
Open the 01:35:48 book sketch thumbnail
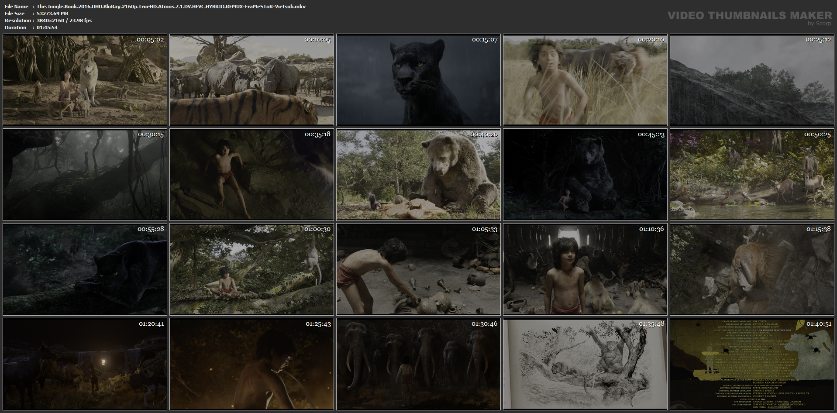point(585,364)
